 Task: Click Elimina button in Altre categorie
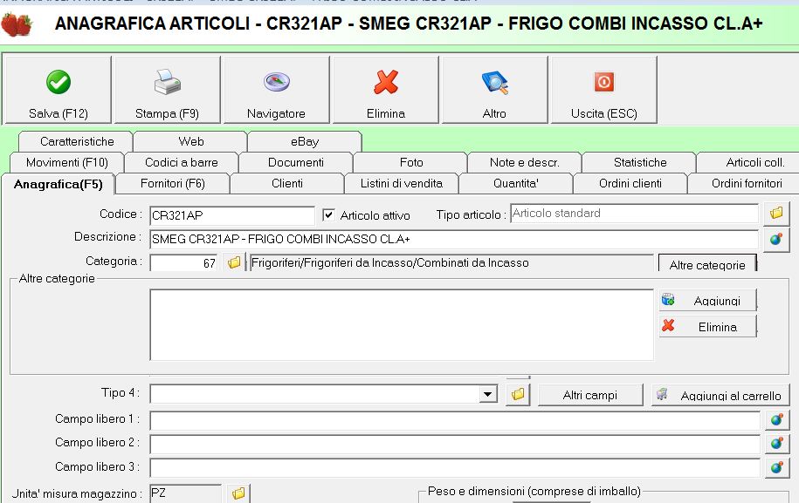coord(708,327)
